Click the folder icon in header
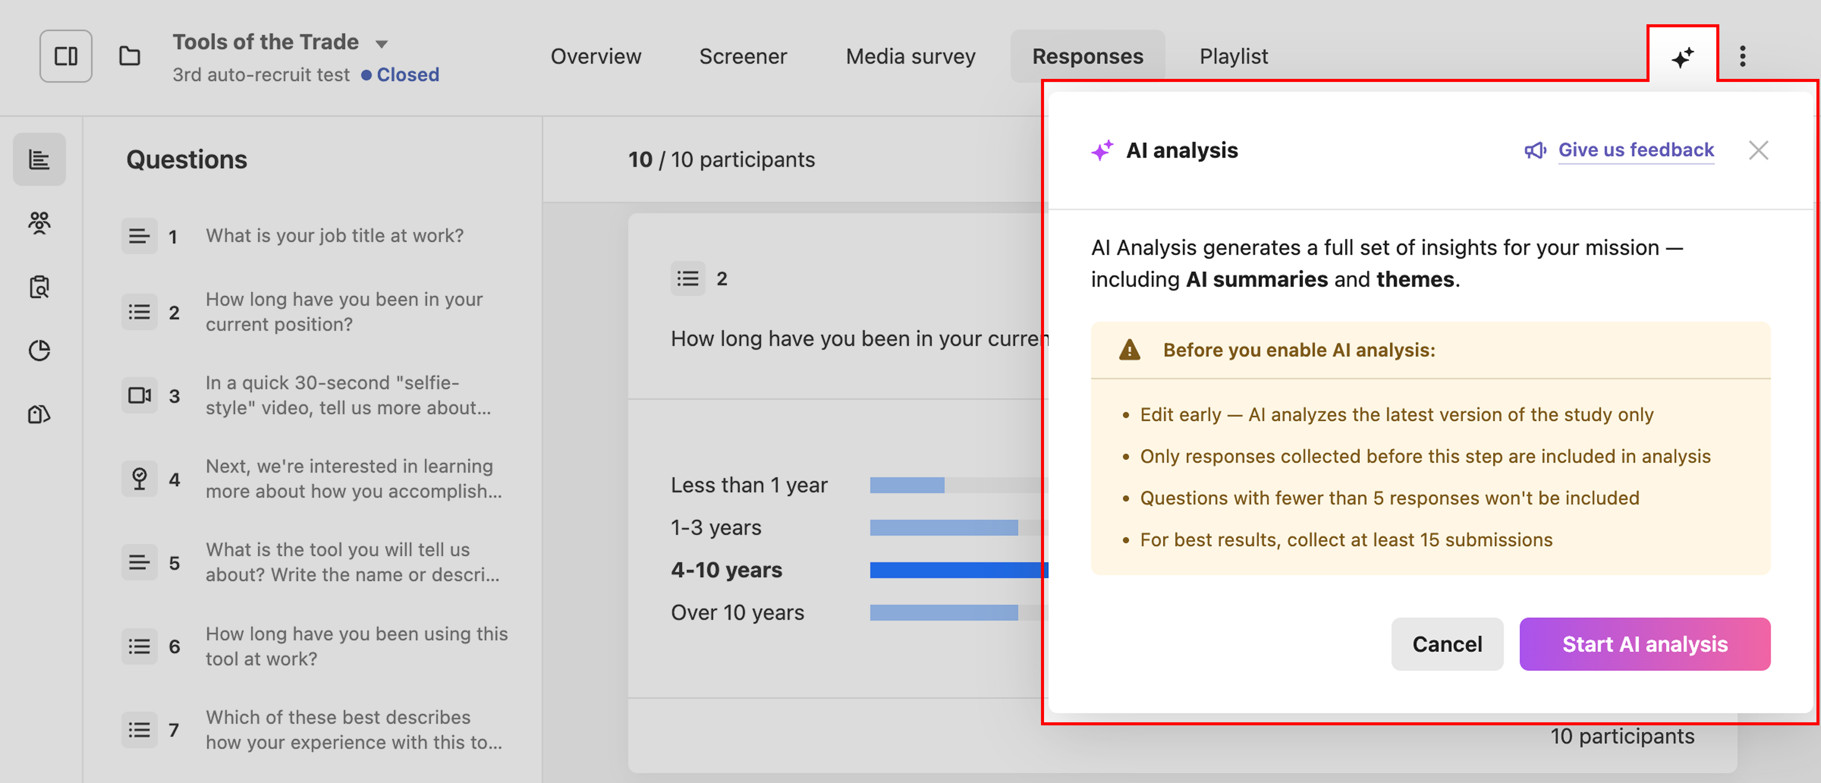 tap(129, 56)
